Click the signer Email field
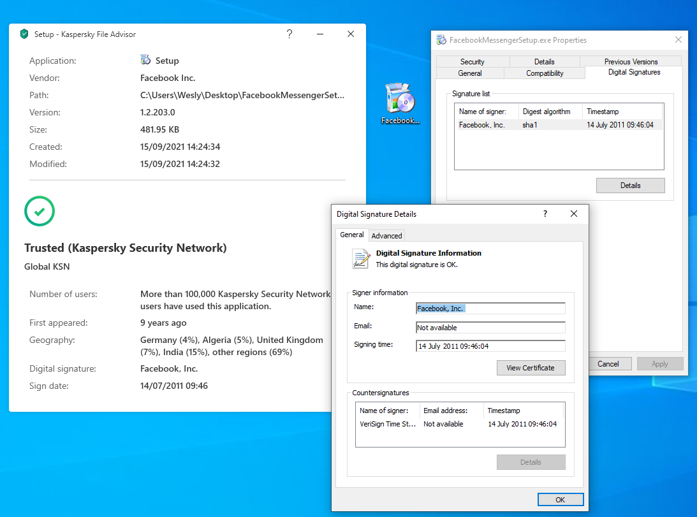 pyautogui.click(x=491, y=328)
